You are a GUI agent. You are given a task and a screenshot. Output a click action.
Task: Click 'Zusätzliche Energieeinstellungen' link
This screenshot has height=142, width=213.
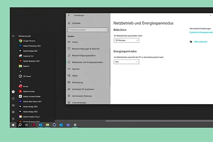pyautogui.click(x=201, y=32)
